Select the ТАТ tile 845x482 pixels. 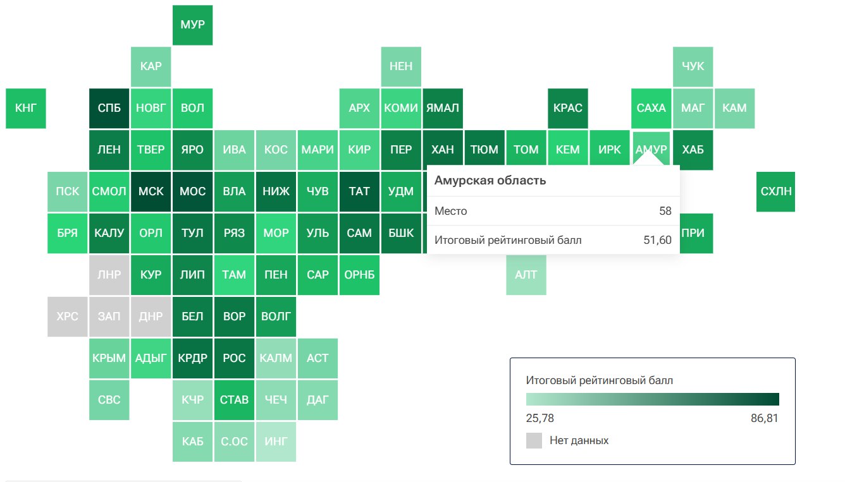[x=359, y=191]
